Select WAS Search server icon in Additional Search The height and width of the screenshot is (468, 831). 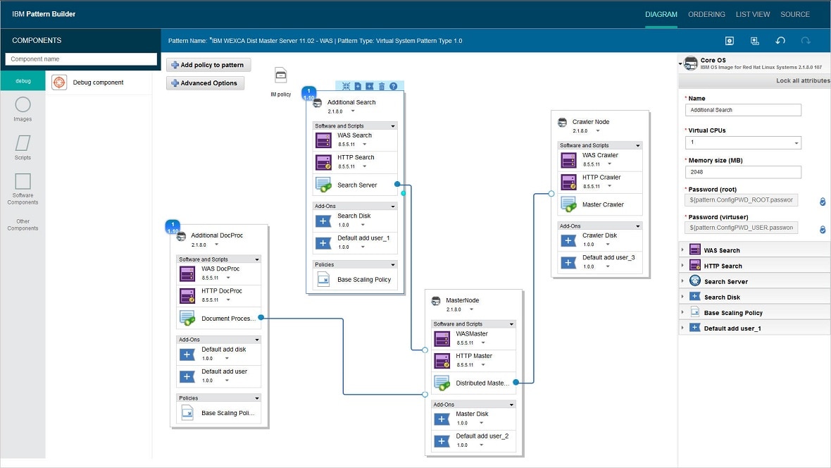(323, 140)
